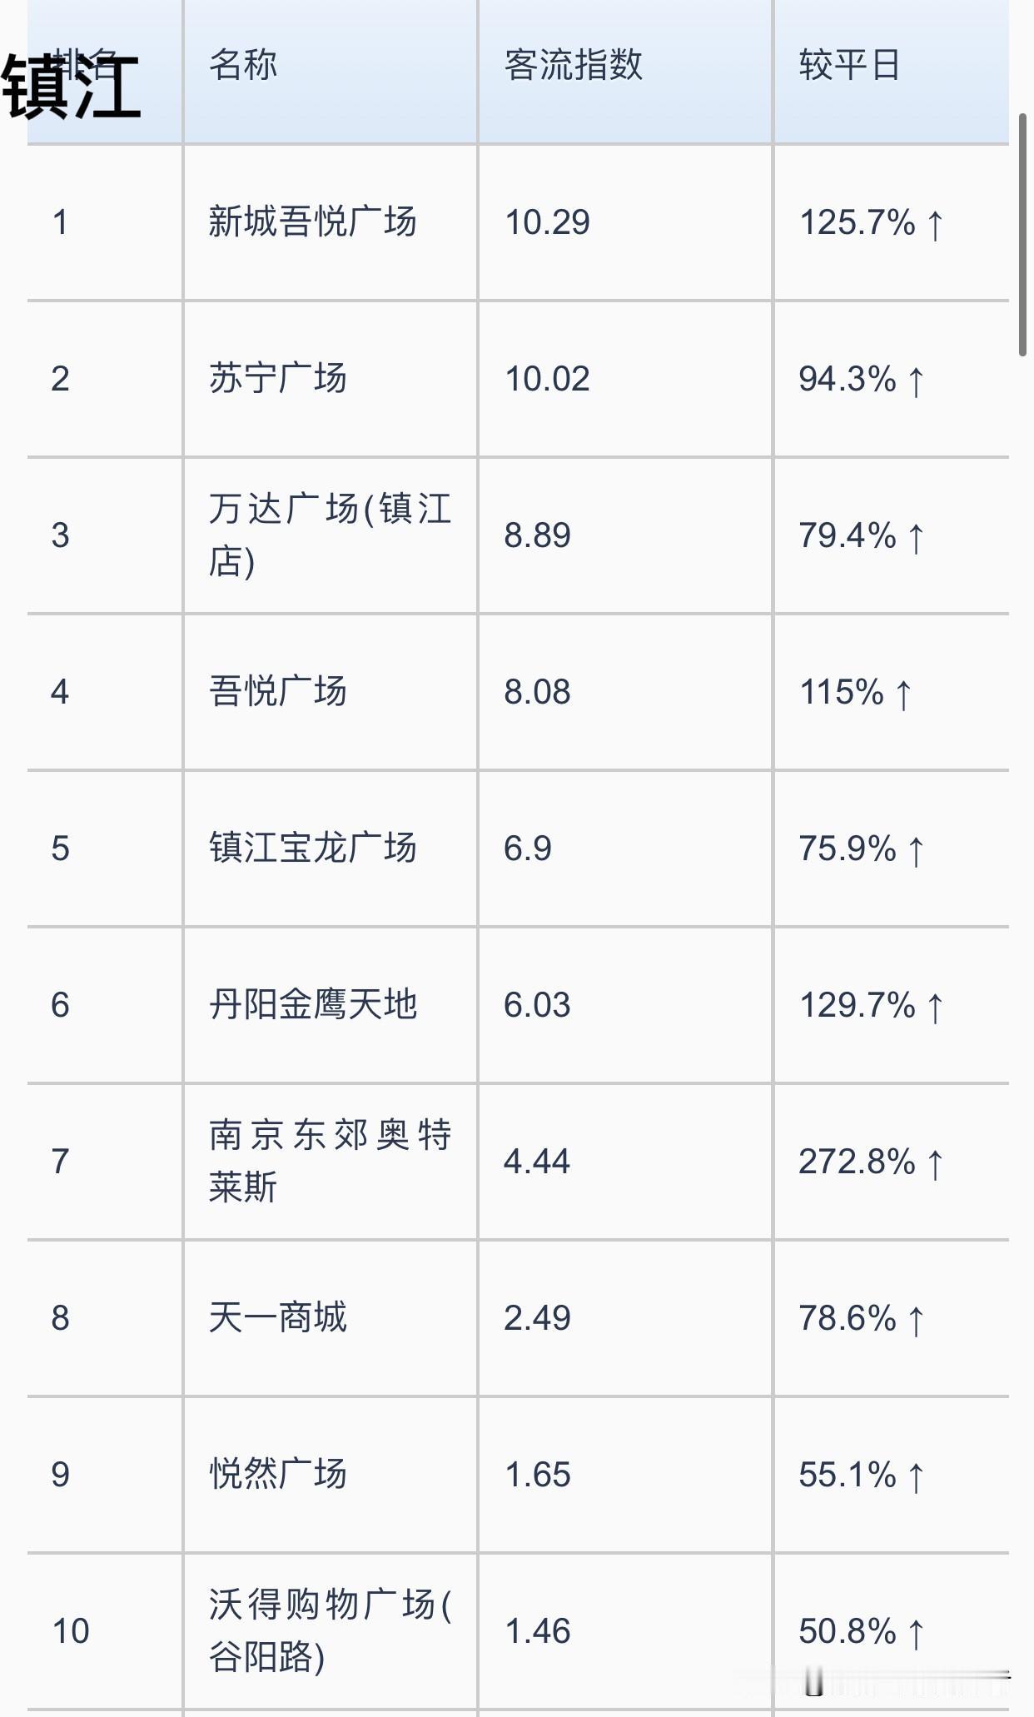This screenshot has width=1034, height=1717.
Task: Click the 吾悦广场 name cell
Action: coord(277,692)
